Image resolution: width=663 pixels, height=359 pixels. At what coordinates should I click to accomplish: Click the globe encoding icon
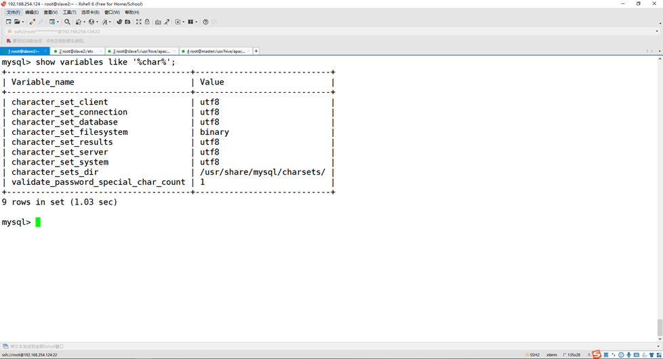coord(92,22)
